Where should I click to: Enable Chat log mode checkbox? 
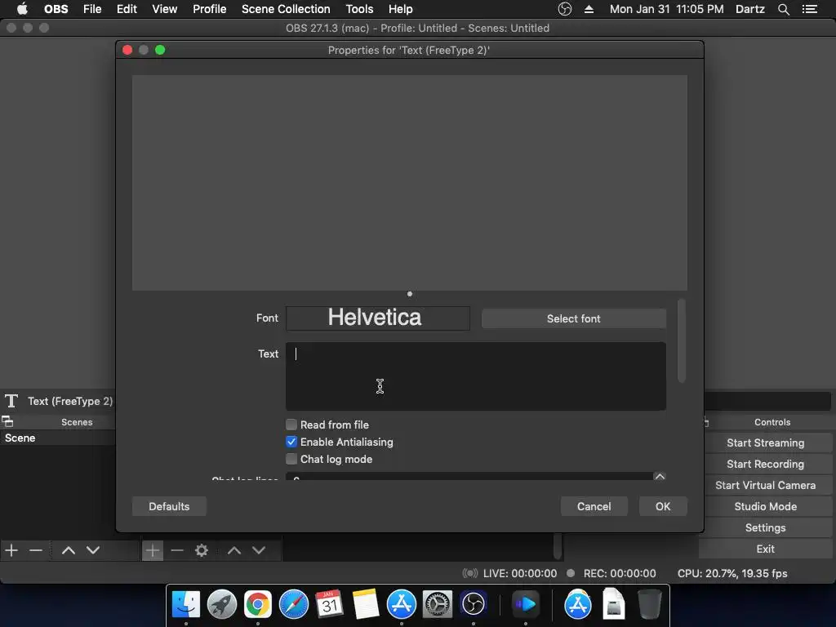291,459
